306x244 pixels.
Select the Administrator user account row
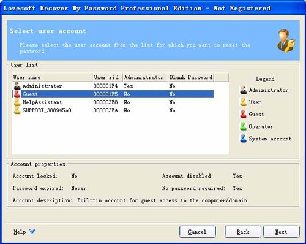click(x=113, y=86)
